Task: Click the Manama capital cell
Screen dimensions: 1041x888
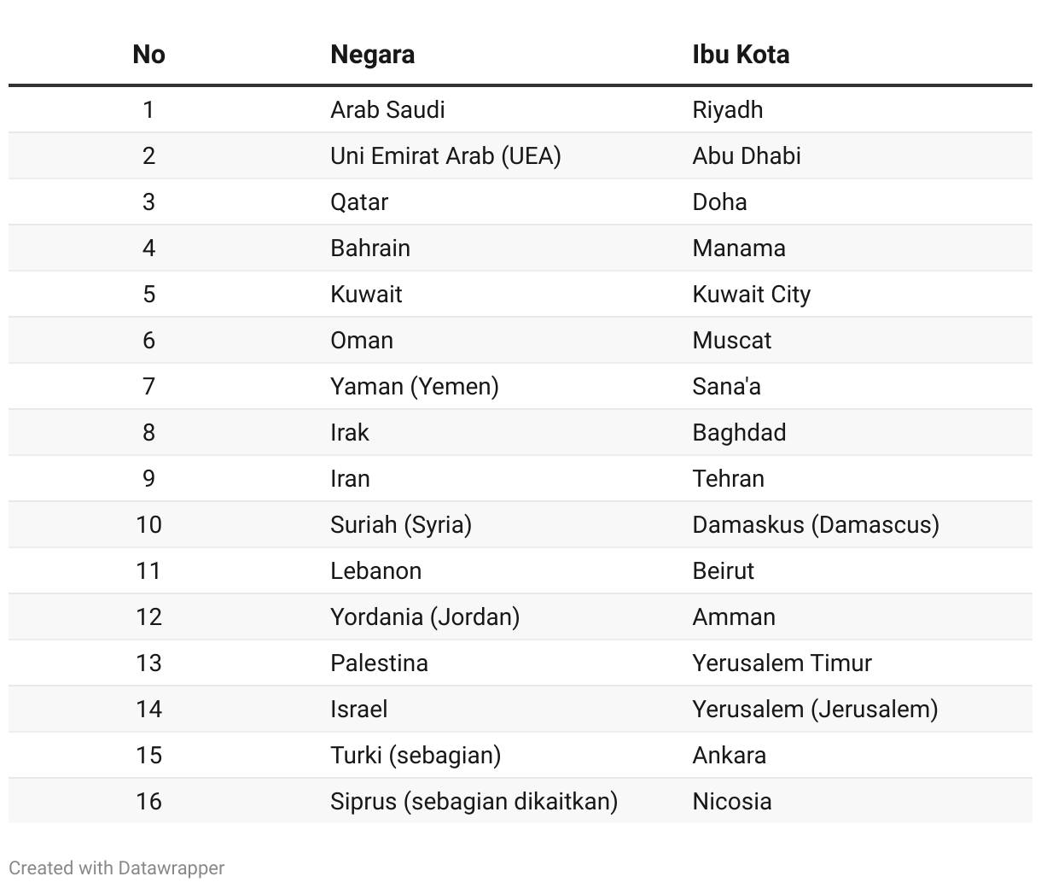Action: click(739, 248)
